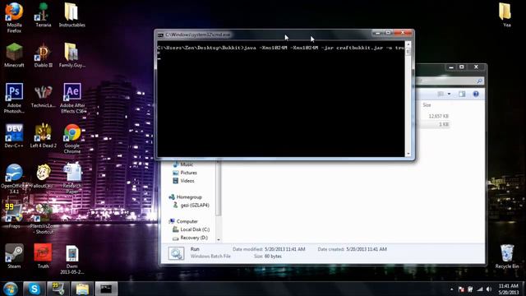Click the Size column header in Explorer
Viewport: 526px width, 296px height.
pos(427,105)
